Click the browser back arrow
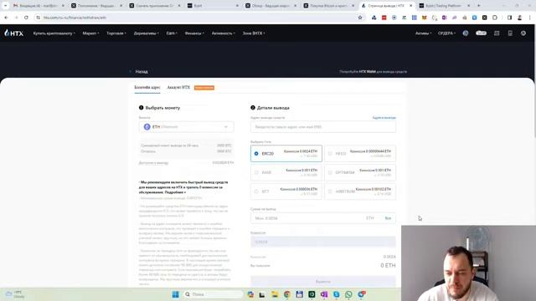Viewport: 536px width, 301px height. tap(6, 18)
